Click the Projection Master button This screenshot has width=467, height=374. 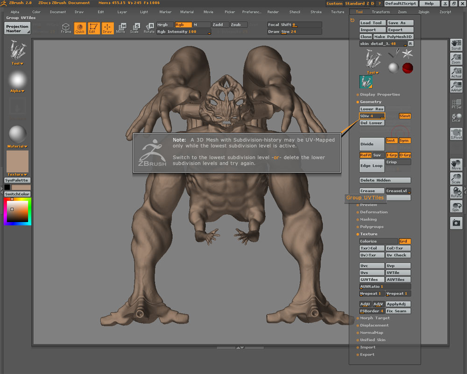17,29
